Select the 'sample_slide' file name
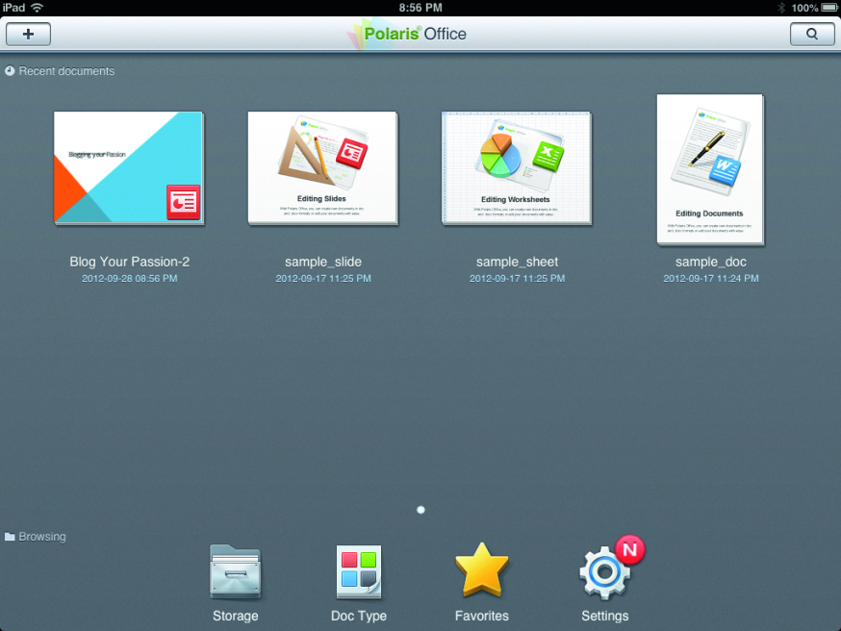 click(x=323, y=262)
